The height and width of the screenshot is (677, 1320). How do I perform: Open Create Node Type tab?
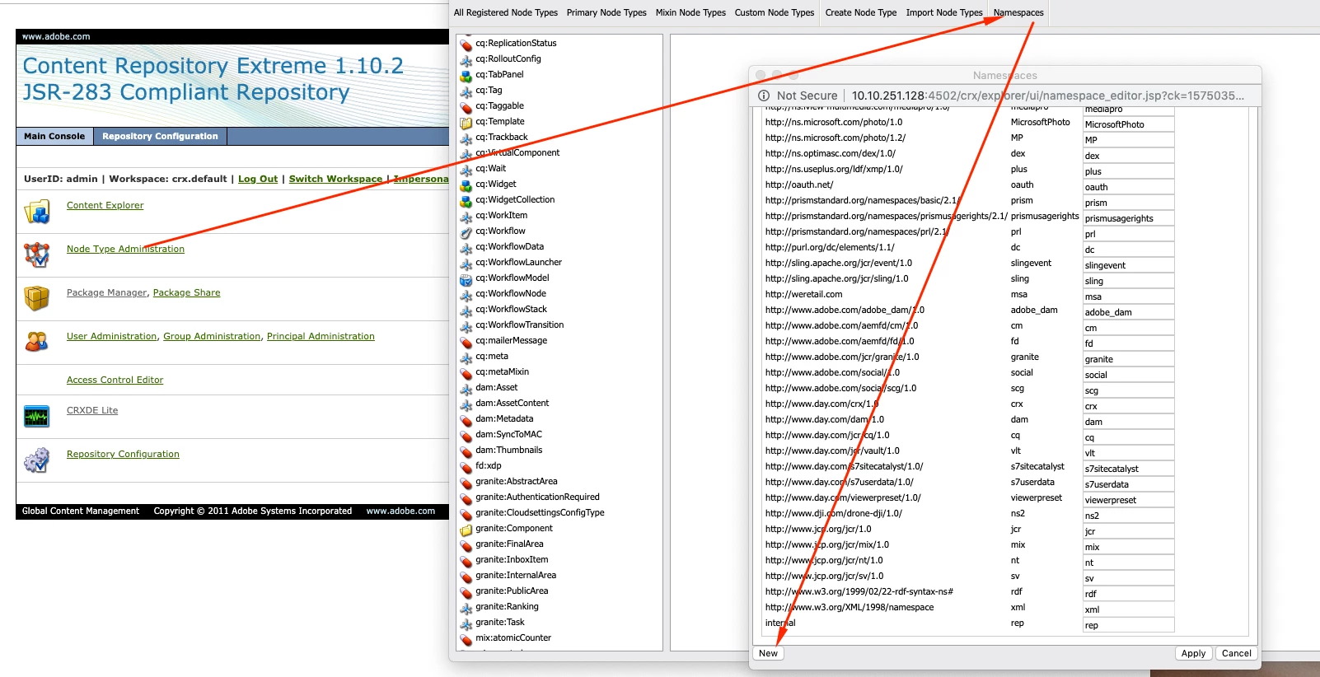[x=861, y=12]
